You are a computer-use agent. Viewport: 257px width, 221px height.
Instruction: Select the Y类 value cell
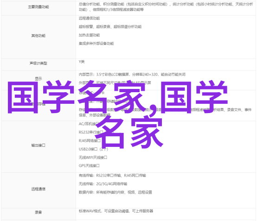coord(166,65)
